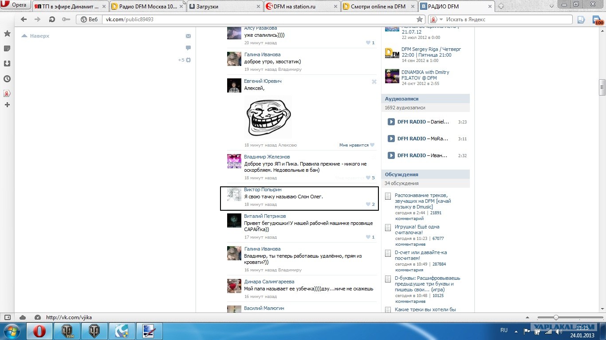Play the DFM RADIO track lasting 3:11

pos(391,139)
